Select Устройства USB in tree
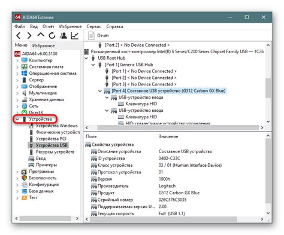The width and height of the screenshot is (284, 235). (x=52, y=145)
